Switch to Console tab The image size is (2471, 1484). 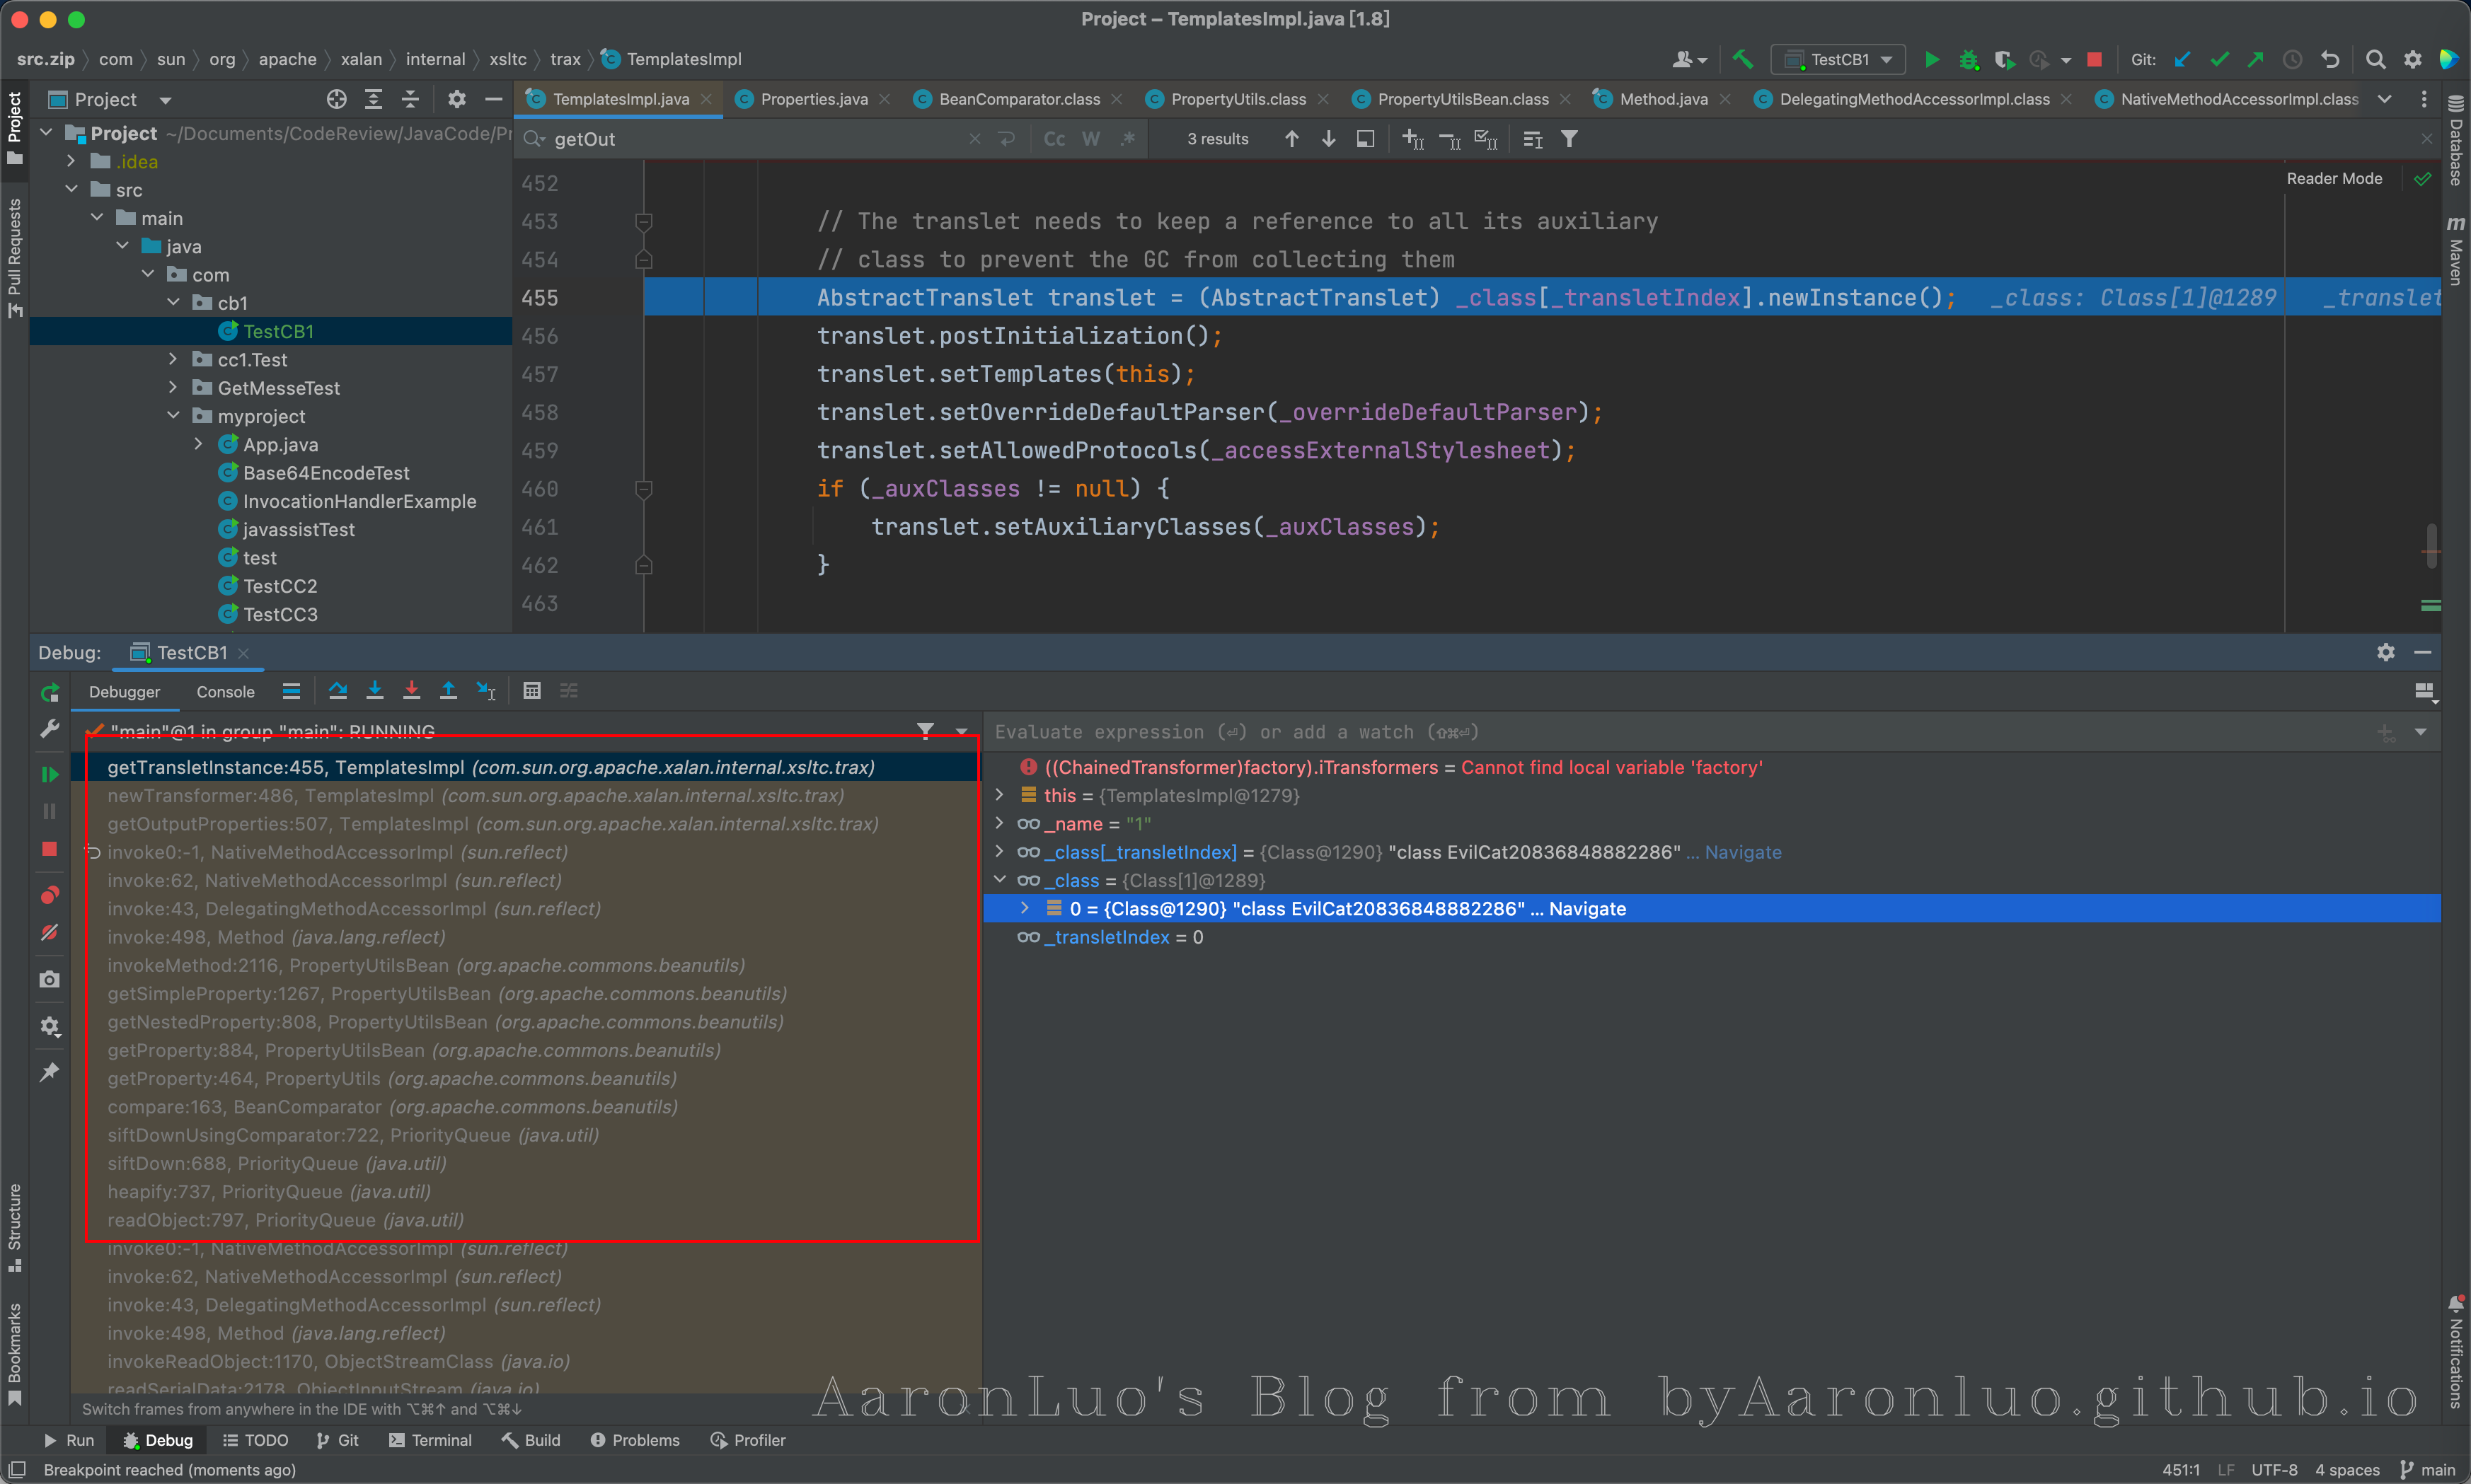[x=225, y=691]
